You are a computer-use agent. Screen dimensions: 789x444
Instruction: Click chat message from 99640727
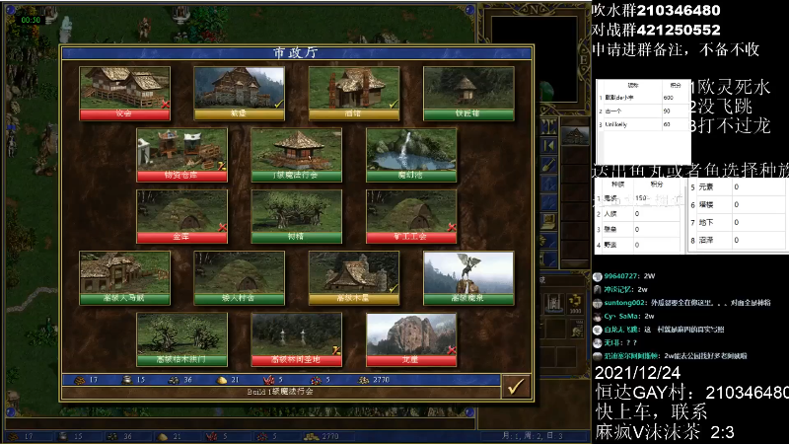[624, 276]
